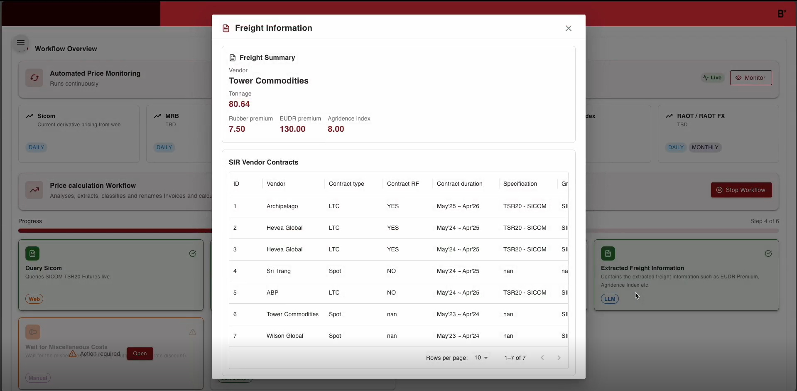Click the Query Sicom green document icon
This screenshot has height=391, width=797.
(x=32, y=253)
